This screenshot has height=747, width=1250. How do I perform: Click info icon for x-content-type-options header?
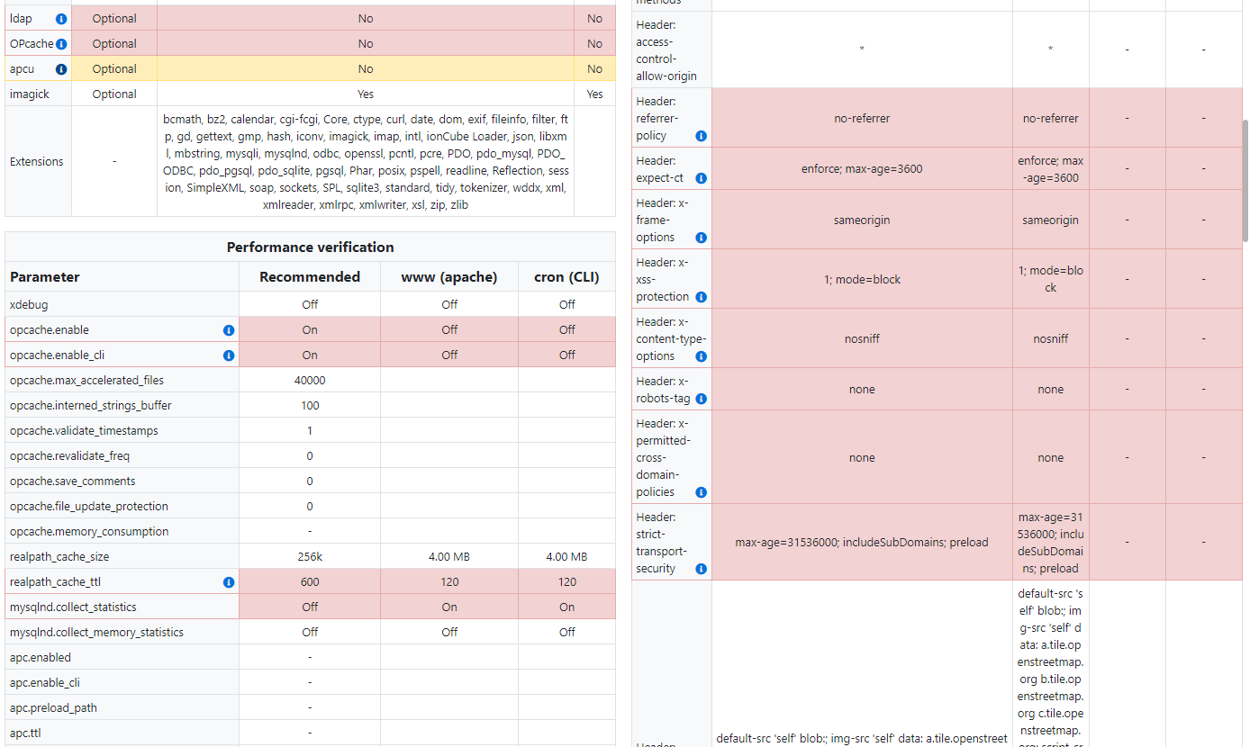point(702,357)
